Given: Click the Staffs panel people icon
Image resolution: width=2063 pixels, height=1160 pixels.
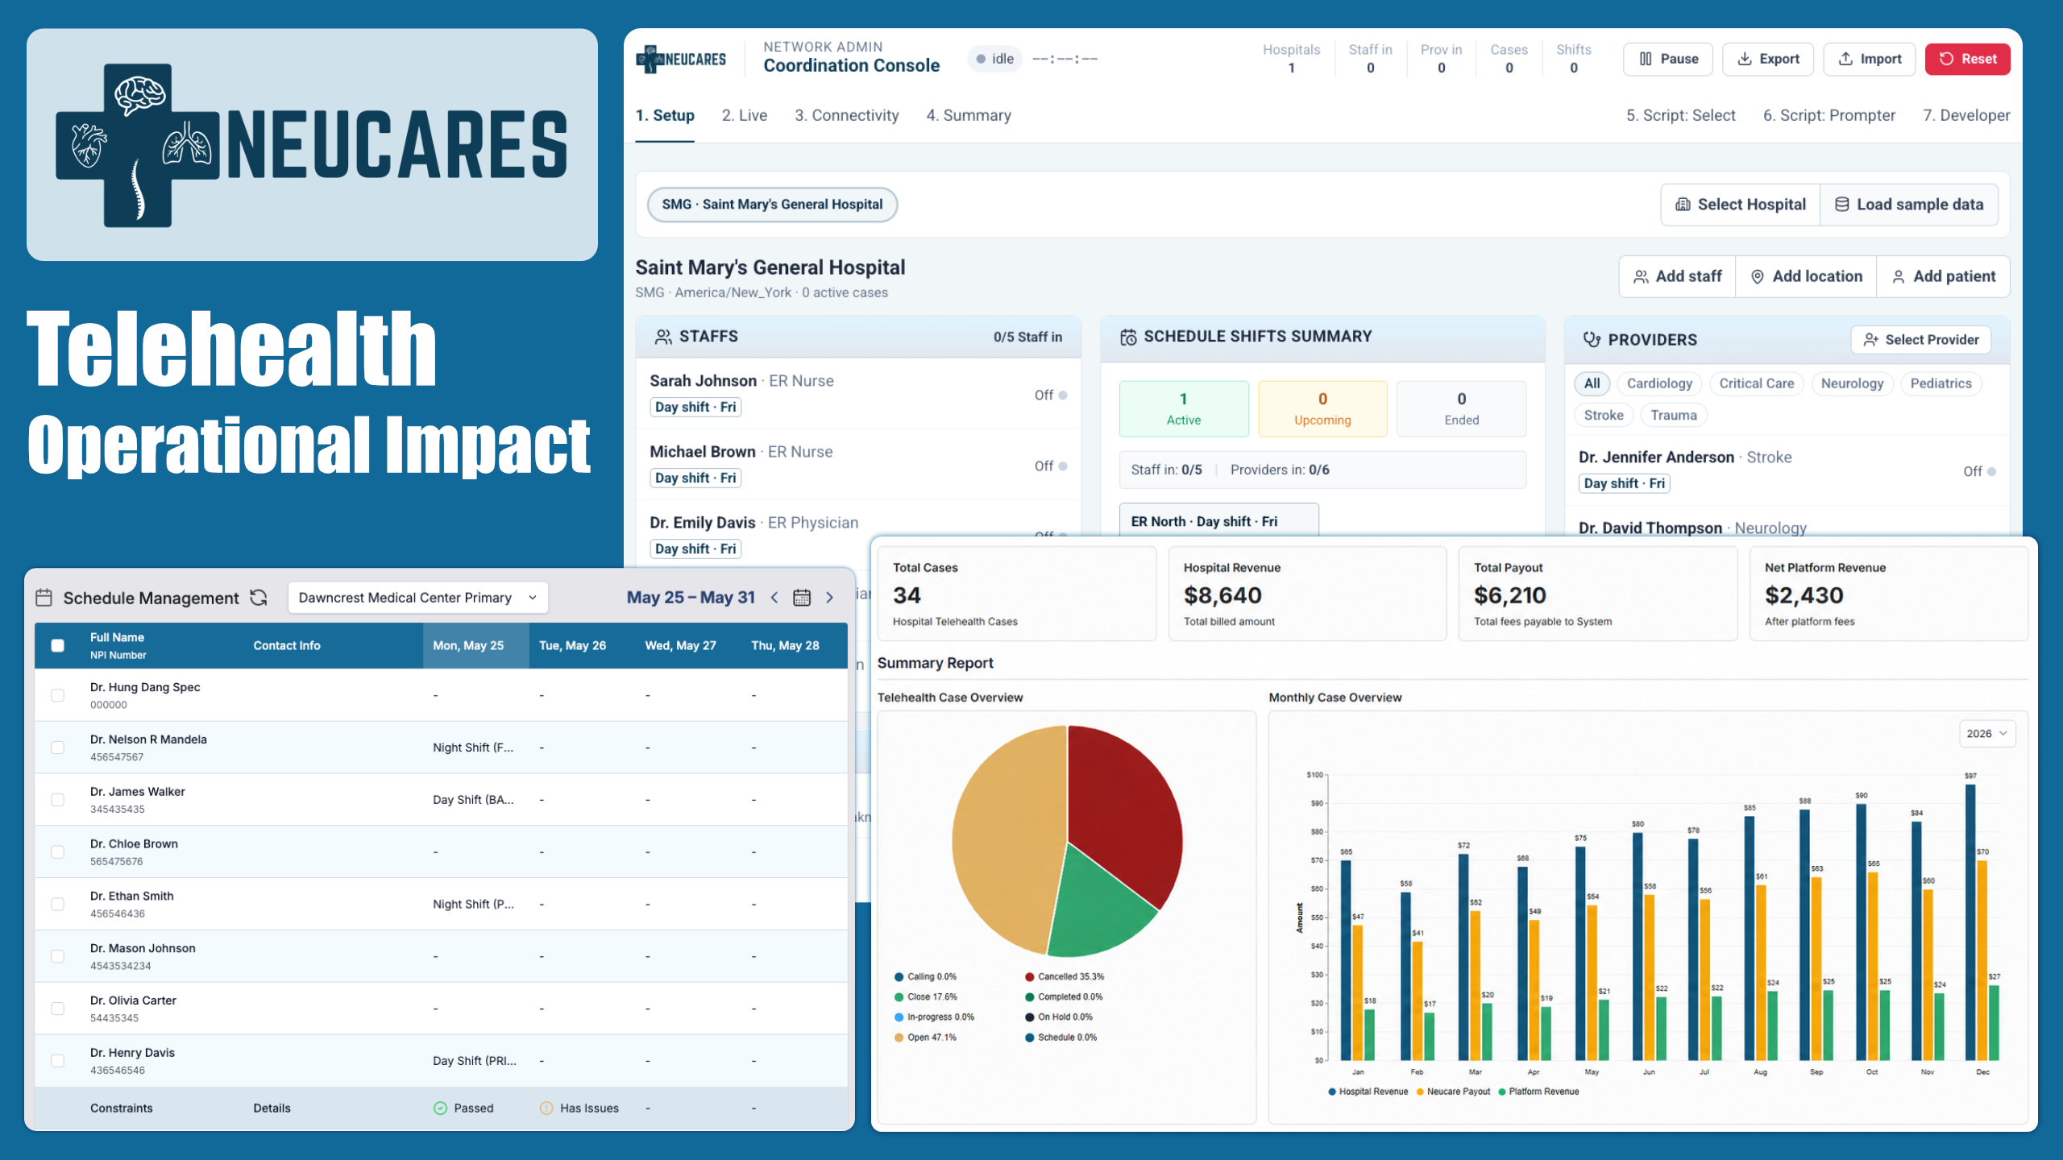Looking at the screenshot, I should 663,337.
